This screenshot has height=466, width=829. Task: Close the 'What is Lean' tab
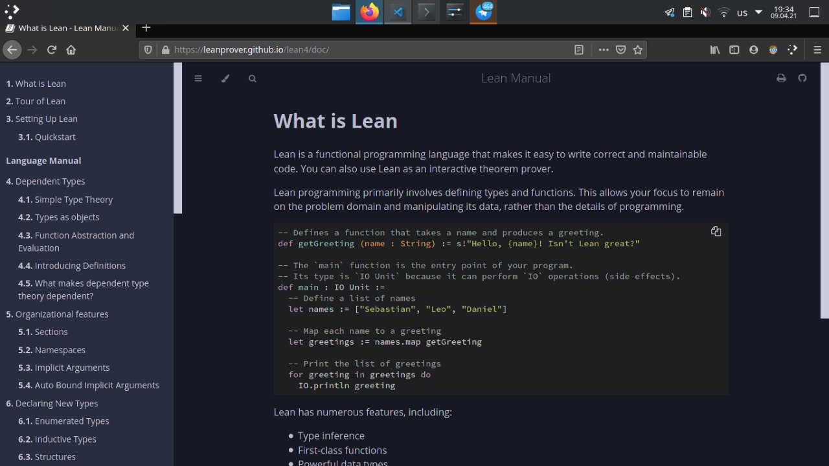pos(126,28)
